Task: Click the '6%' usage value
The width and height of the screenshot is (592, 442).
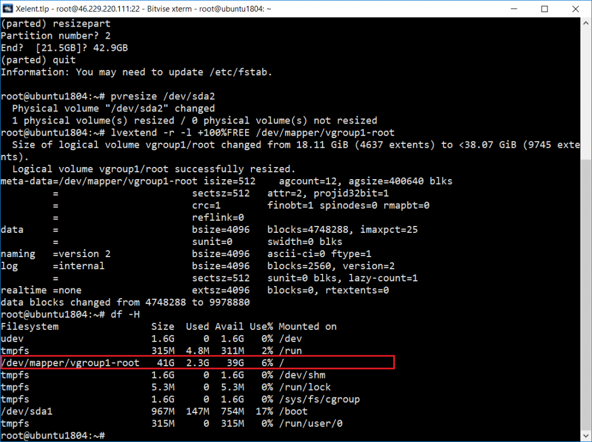Action: [267, 363]
